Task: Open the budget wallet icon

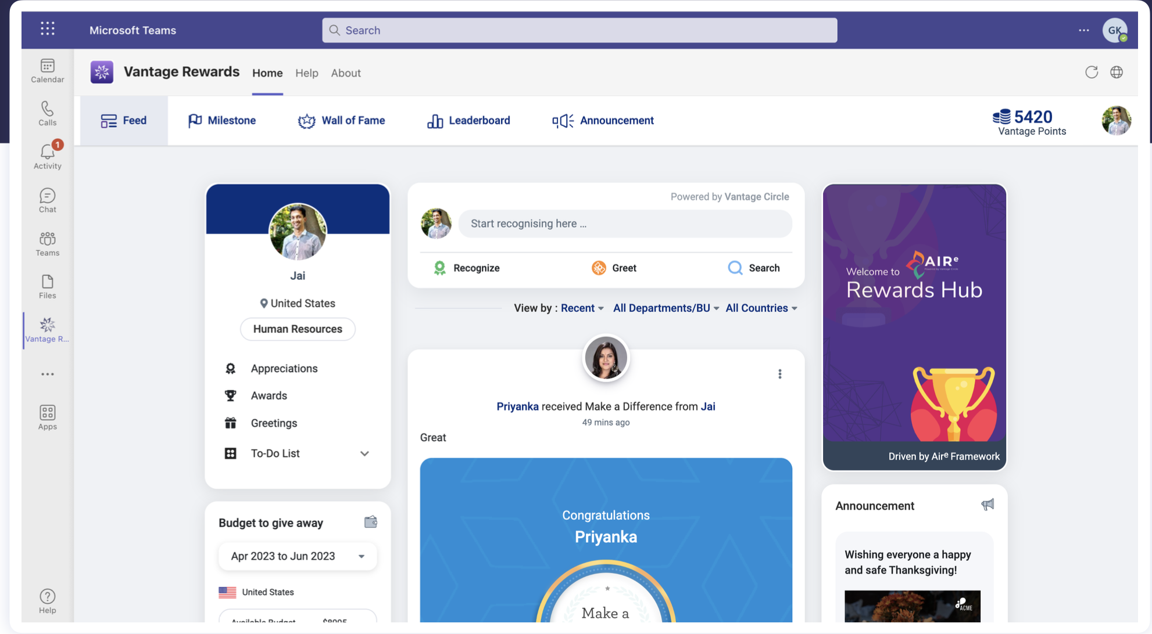Action: pyautogui.click(x=371, y=521)
